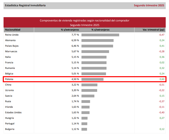The image size is (169, 140).
Task: Click the green 0,60 variation value
Action: click(x=162, y=79)
